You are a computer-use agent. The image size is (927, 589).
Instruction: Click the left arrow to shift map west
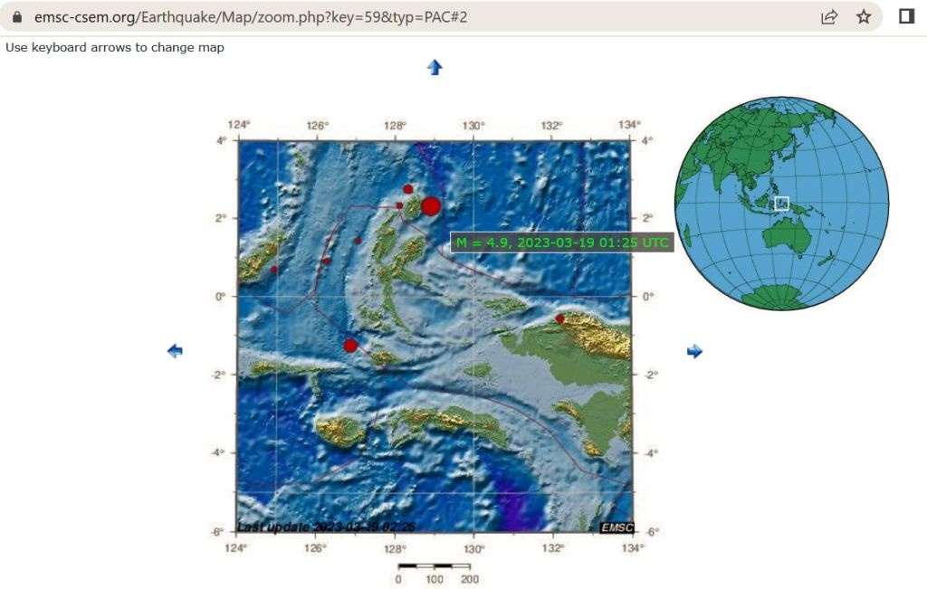point(175,351)
